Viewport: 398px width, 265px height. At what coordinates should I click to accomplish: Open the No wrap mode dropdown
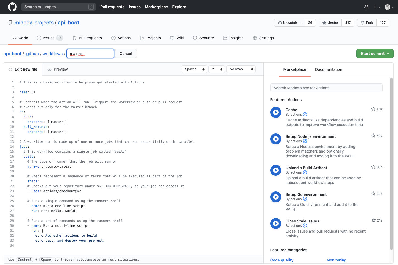click(241, 69)
